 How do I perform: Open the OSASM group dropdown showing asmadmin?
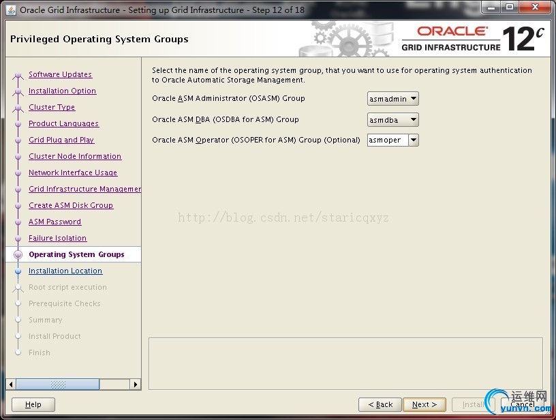393,99
